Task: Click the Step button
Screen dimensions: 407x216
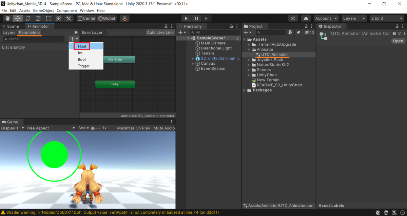Action: (207, 18)
